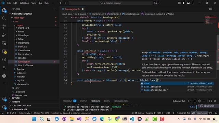Select Label suggestion in autocomplete list

(x=177, y=83)
